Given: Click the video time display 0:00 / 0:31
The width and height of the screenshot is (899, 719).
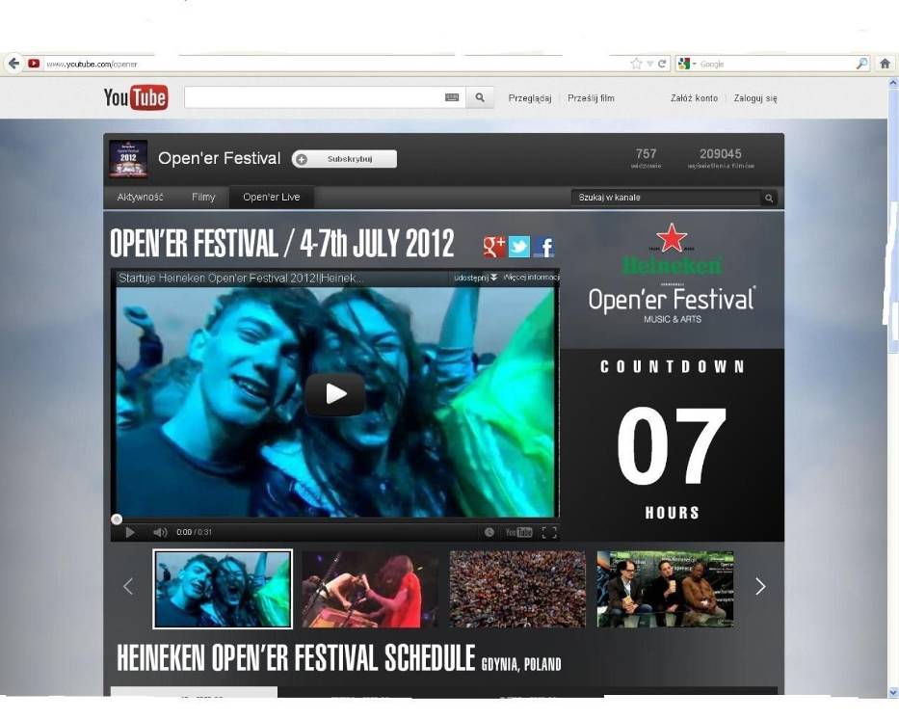Looking at the screenshot, I should (x=194, y=533).
